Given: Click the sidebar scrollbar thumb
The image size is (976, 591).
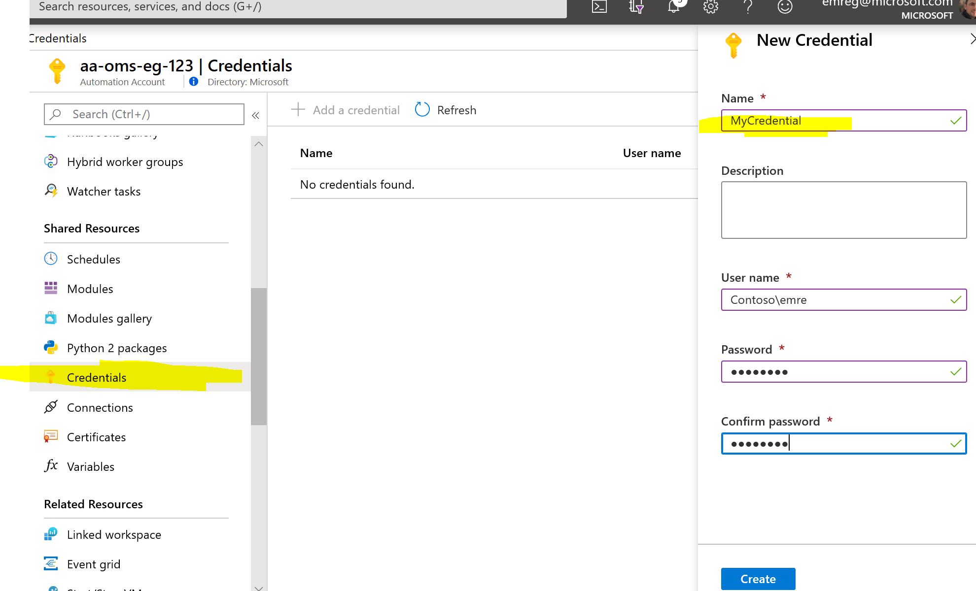Looking at the screenshot, I should [x=259, y=356].
